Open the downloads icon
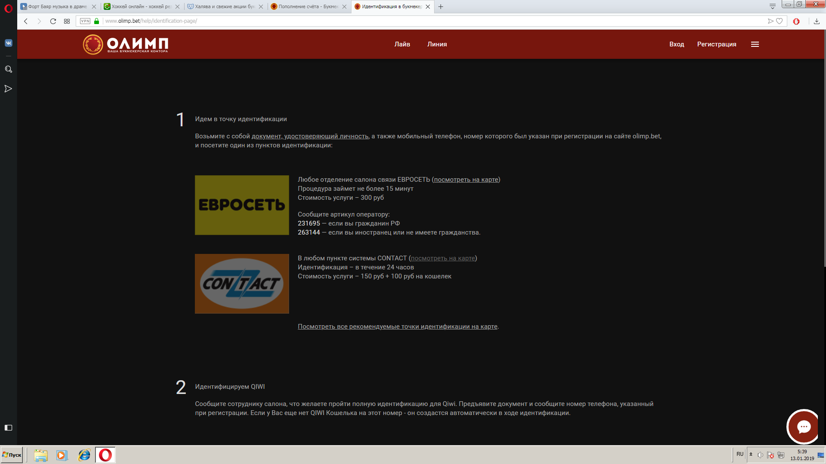Viewport: 826px width, 464px height. pos(817,21)
